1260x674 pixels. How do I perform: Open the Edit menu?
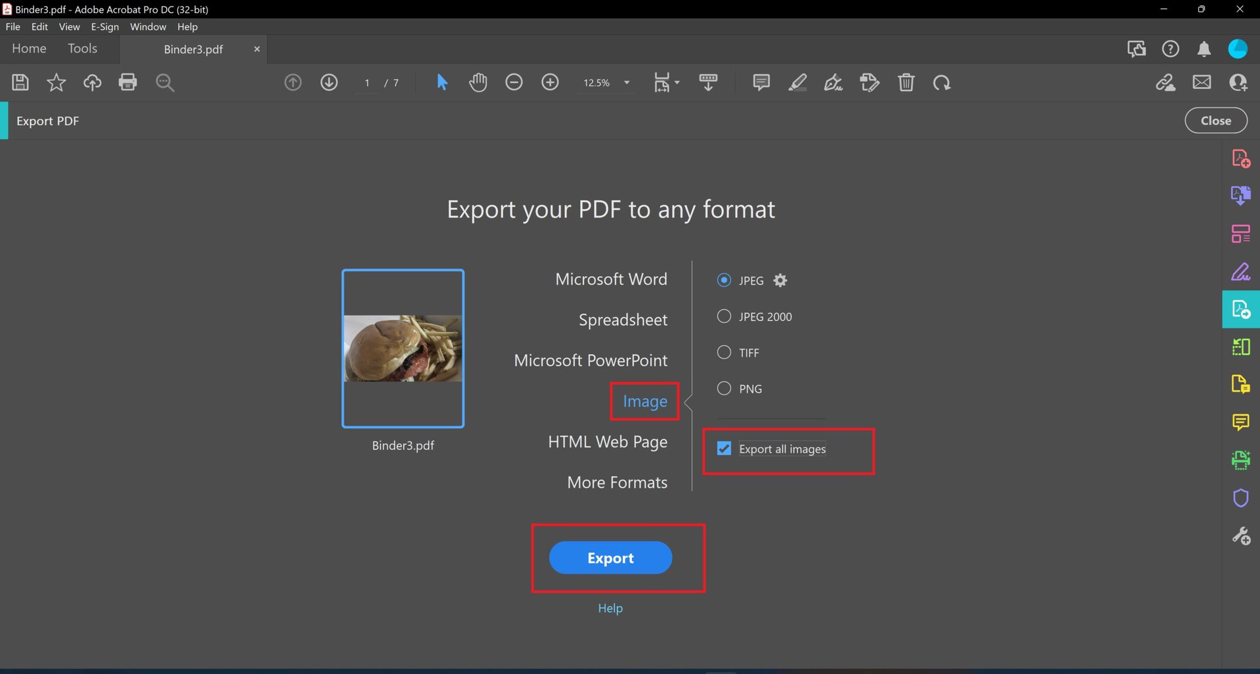click(x=39, y=27)
